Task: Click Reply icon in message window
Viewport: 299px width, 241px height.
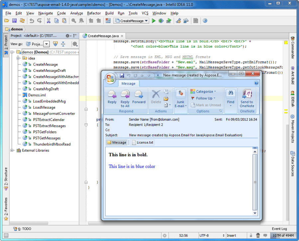Action: tap(112, 97)
